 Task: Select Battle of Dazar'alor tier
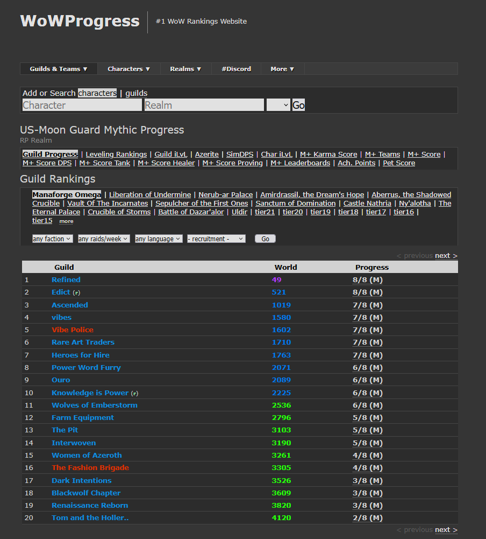click(191, 212)
